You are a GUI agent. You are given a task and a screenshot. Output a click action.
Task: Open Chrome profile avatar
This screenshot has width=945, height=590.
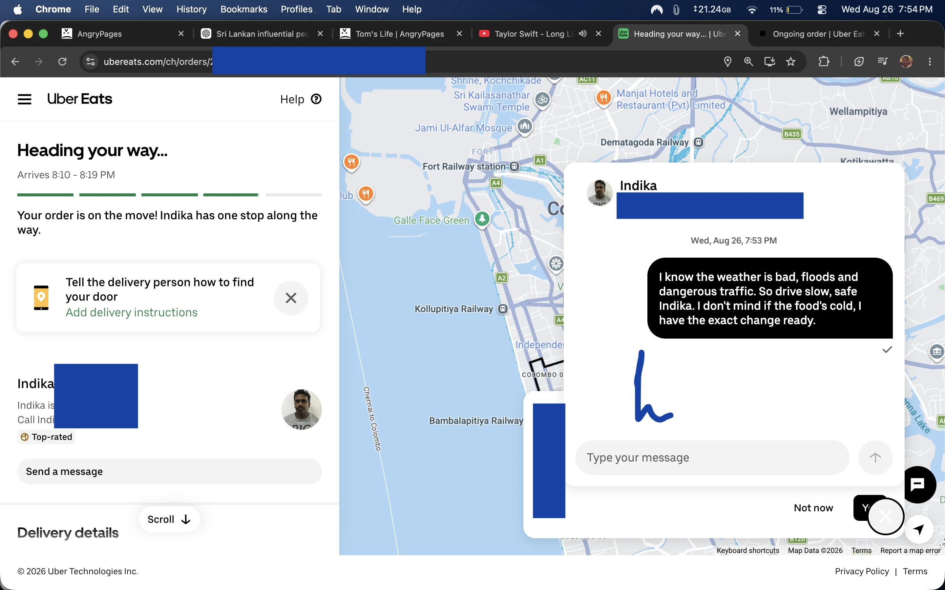pyautogui.click(x=906, y=62)
